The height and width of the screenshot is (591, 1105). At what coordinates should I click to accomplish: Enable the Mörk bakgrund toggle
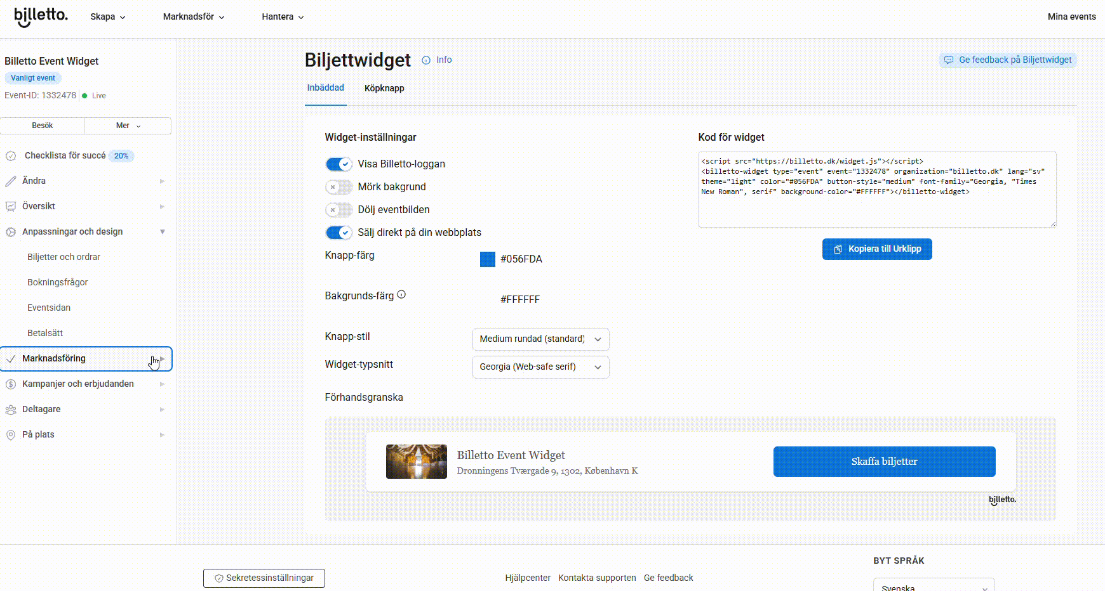coord(338,187)
